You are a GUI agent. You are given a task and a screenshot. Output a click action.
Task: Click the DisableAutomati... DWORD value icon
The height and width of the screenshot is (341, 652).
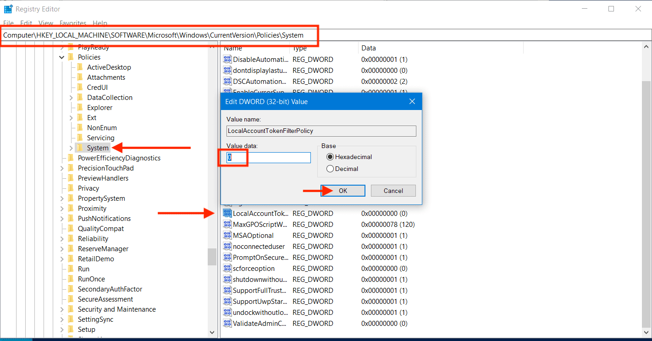227,59
